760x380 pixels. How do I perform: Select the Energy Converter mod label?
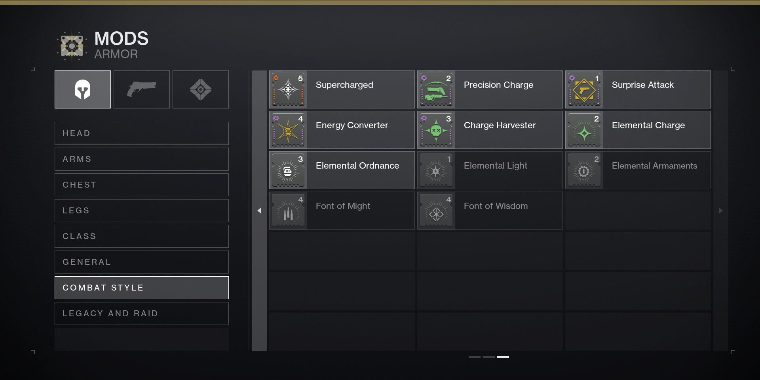coord(352,125)
